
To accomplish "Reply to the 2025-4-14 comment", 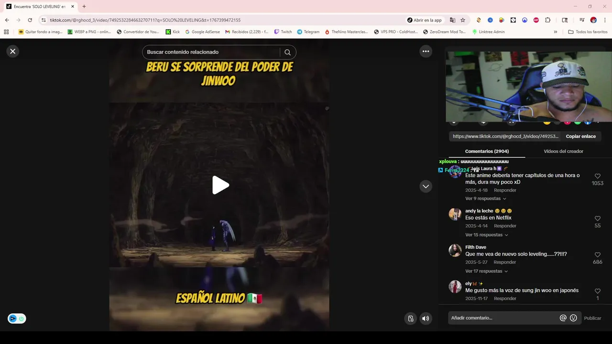I will 505,226.
